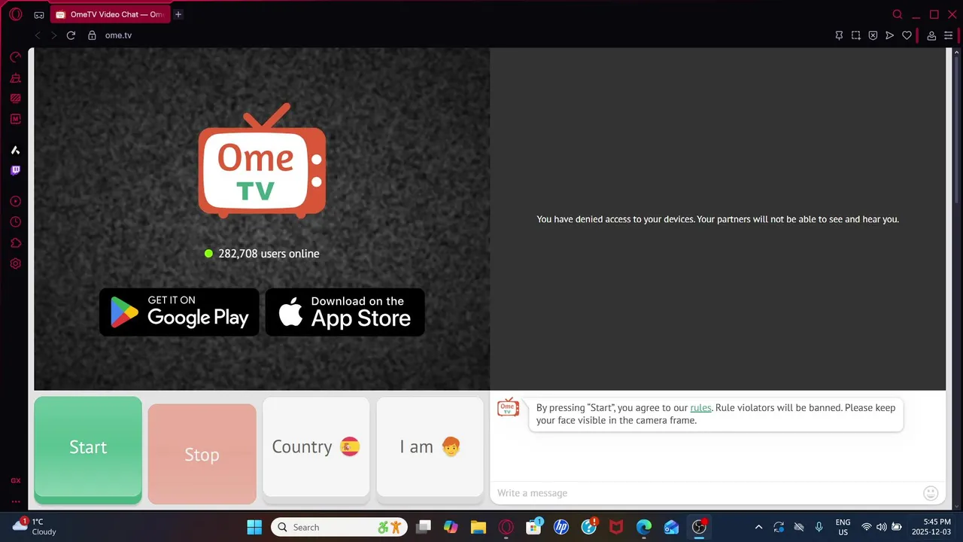Click the '282,708 users online' text
Image resolution: width=963 pixels, height=542 pixels.
click(269, 254)
